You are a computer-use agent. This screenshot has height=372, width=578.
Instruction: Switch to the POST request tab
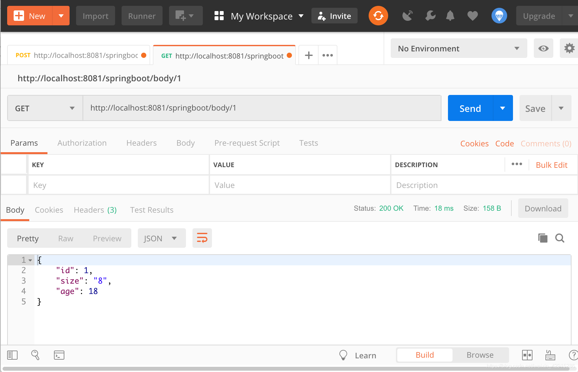79,55
